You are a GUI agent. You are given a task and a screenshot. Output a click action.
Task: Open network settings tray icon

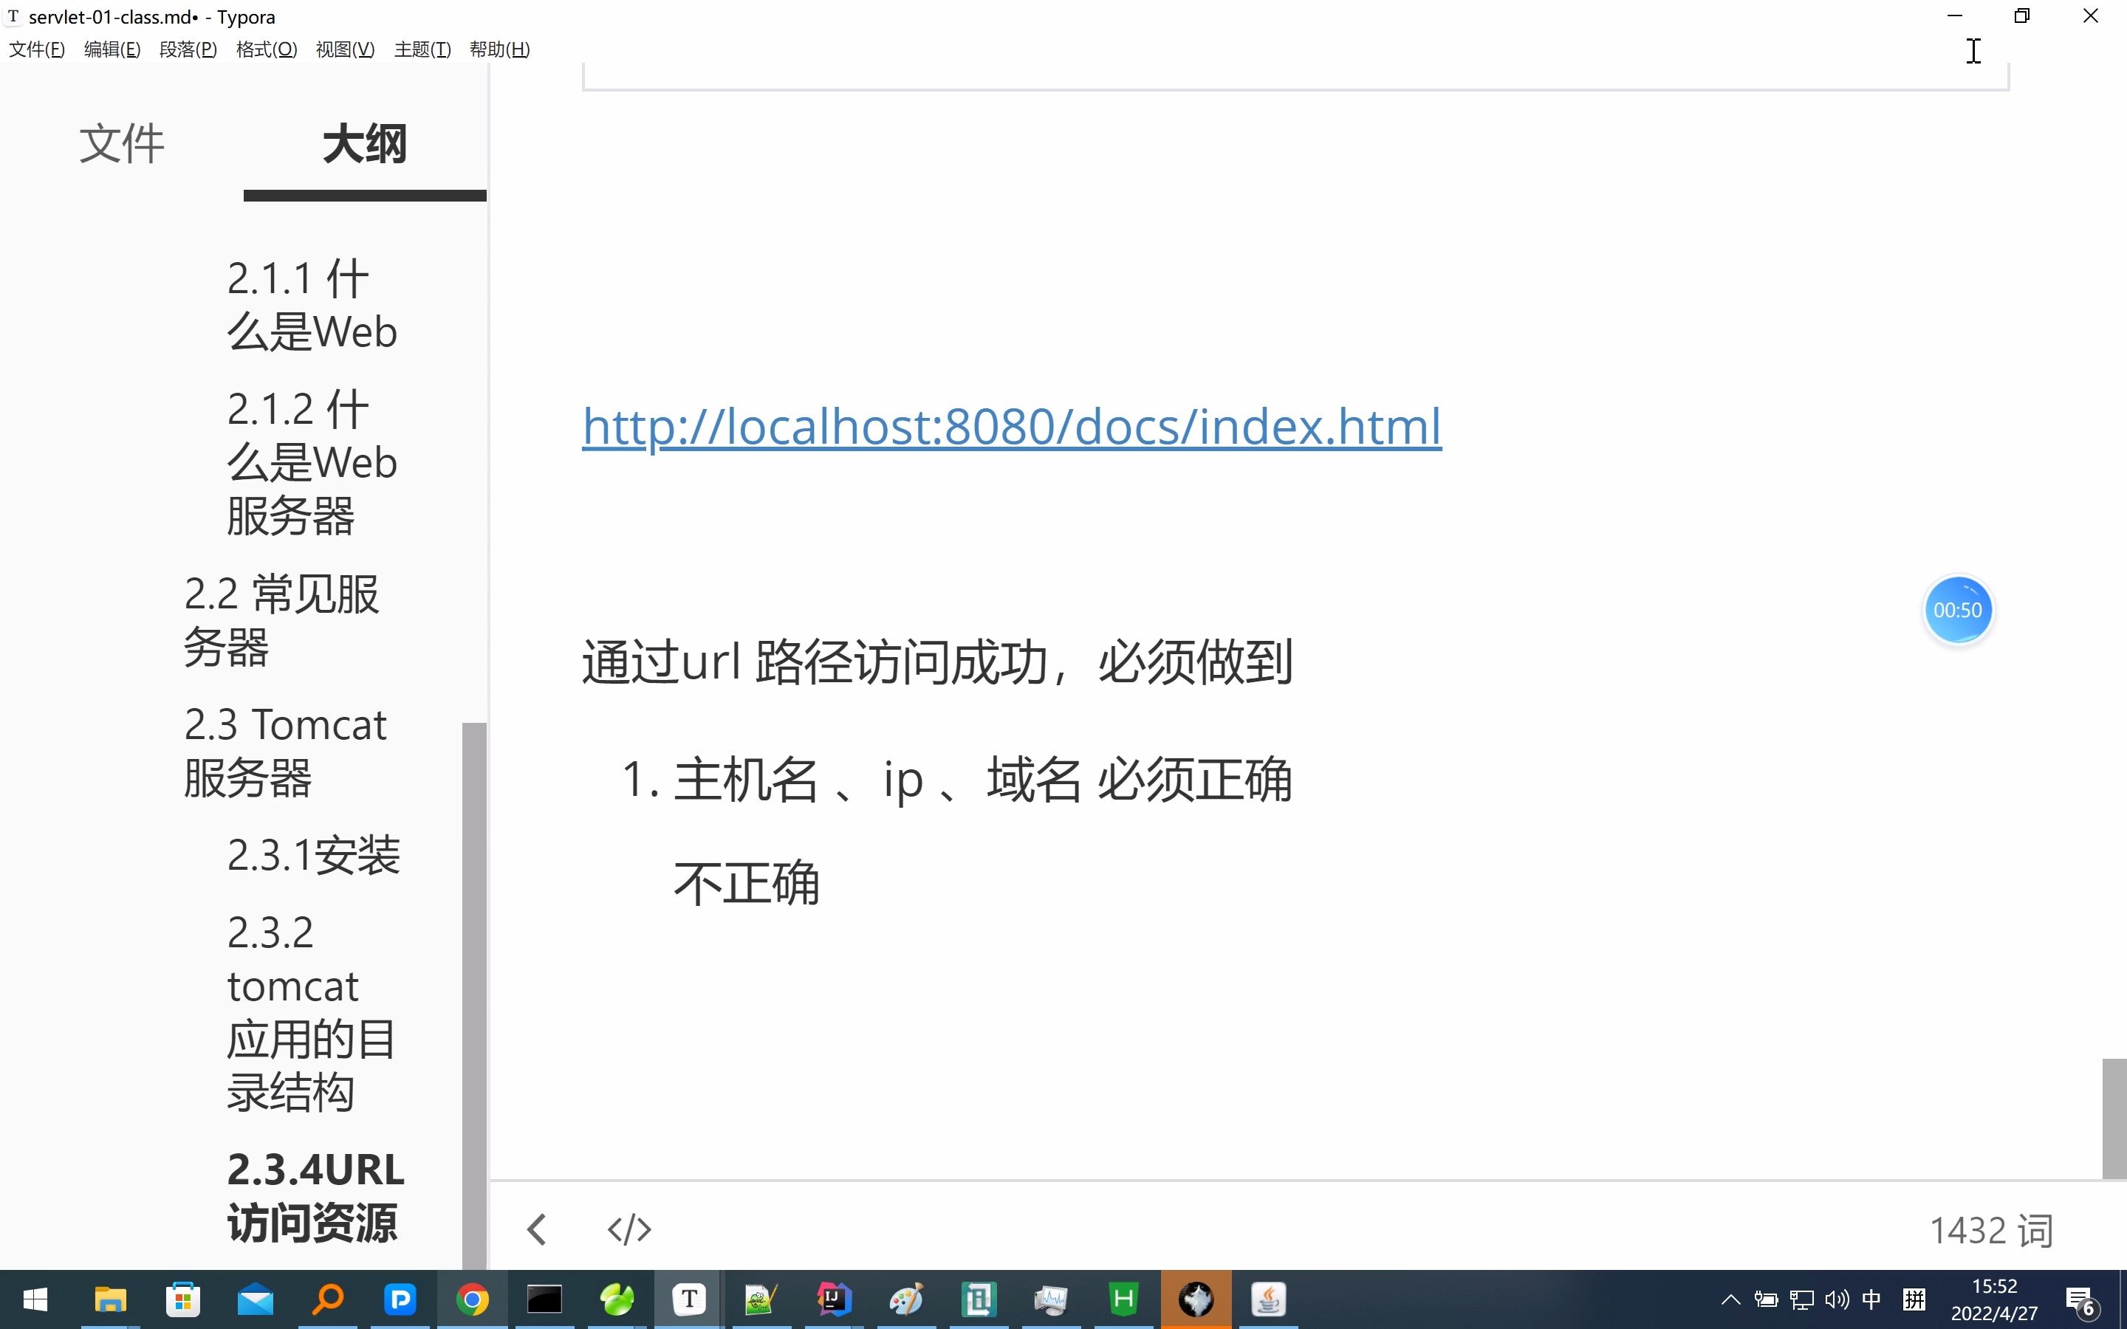pos(1802,1299)
